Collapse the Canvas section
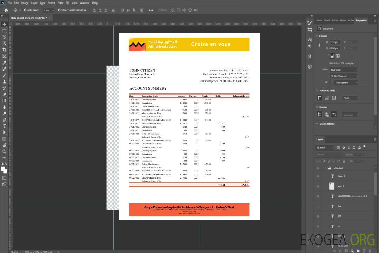 coord(317,36)
